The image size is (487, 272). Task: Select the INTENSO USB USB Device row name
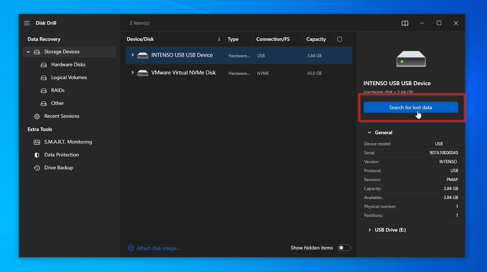point(182,55)
